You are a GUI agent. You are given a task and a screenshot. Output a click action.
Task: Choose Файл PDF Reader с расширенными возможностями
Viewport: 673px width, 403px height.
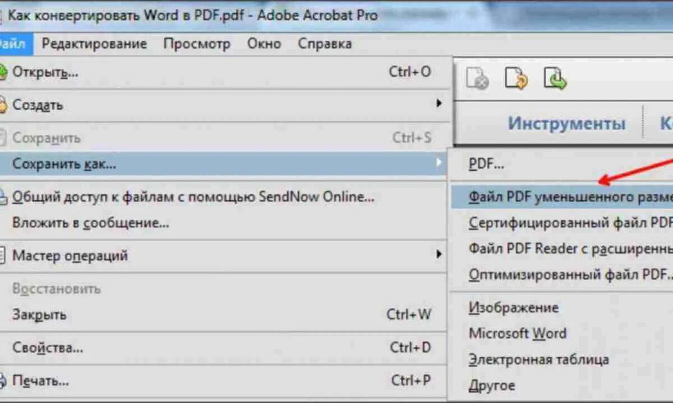point(562,249)
